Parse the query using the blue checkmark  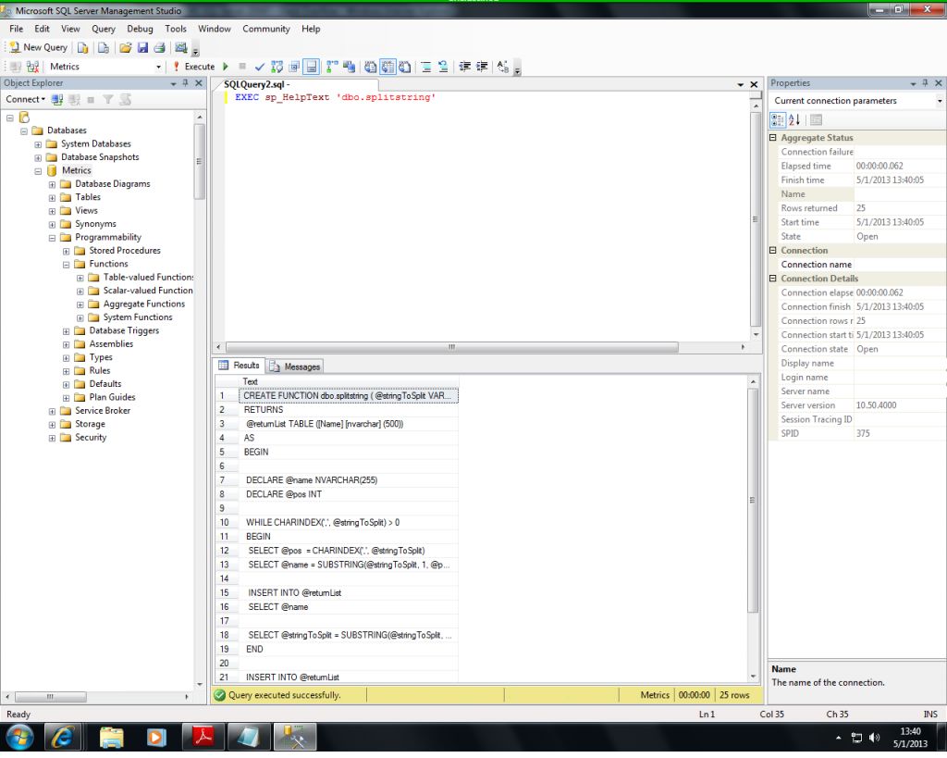260,67
